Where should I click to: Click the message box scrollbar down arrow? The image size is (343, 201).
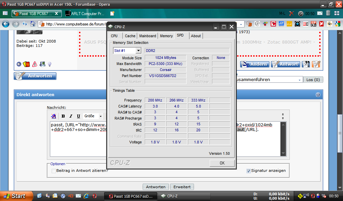[x=283, y=153]
